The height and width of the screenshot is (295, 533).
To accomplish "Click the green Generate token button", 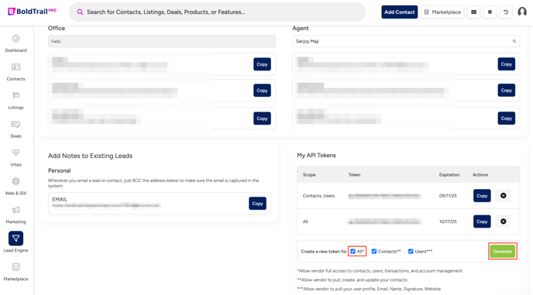I will tap(503, 252).
